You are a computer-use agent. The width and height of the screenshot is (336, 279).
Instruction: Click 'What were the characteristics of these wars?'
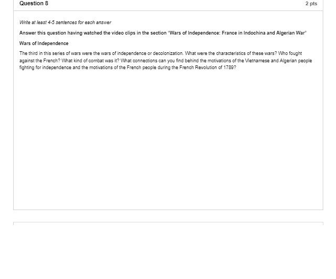pyautogui.click(x=231, y=53)
